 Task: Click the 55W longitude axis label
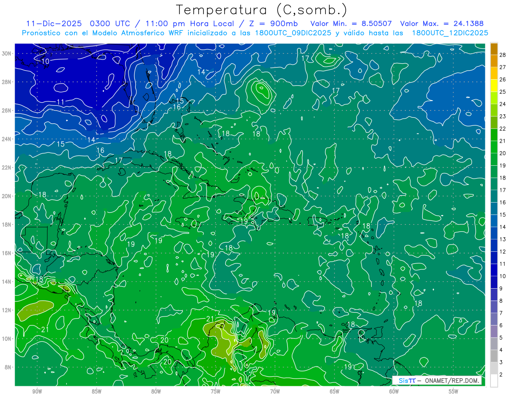(454, 392)
